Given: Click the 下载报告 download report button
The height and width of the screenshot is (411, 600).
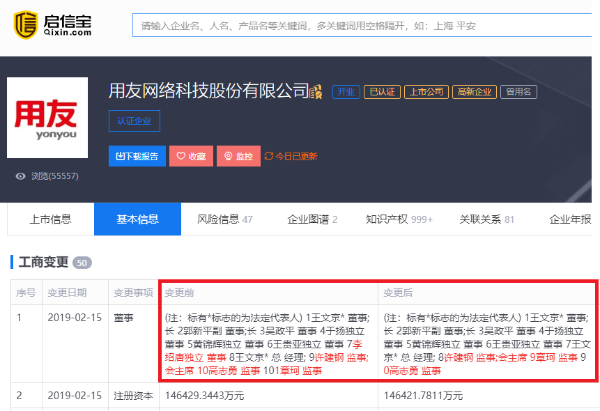Looking at the screenshot, I should [x=137, y=155].
